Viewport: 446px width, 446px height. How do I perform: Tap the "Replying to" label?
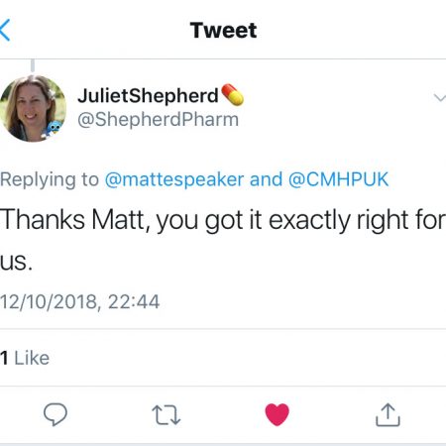pos(50,180)
